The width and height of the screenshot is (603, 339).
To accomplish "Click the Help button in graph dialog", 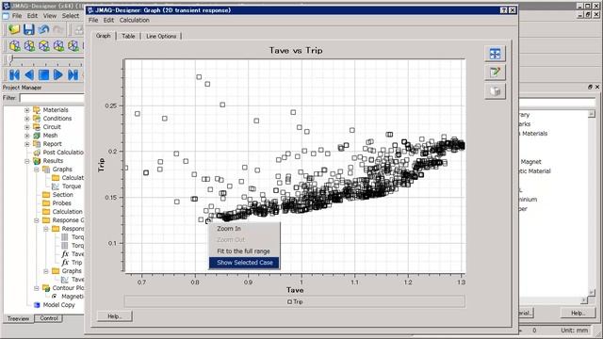I will [x=115, y=316].
